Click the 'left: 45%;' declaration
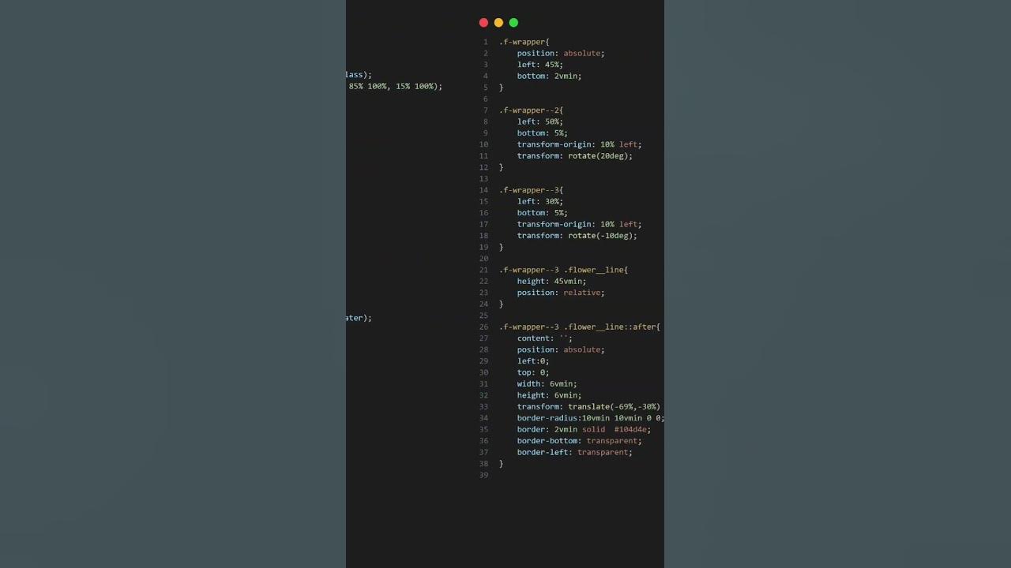This screenshot has height=568, width=1011. coord(540,65)
